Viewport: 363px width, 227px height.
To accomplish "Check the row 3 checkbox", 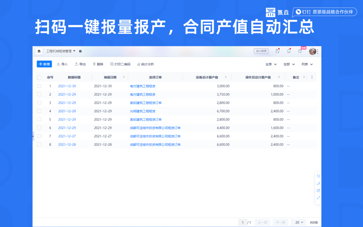I will pos(39,103).
